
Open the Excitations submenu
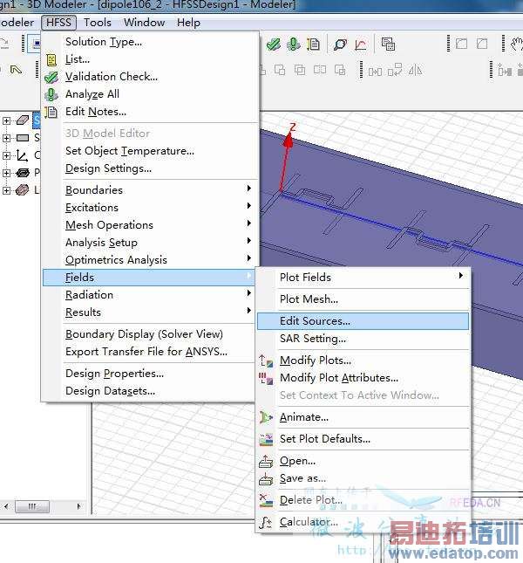coord(149,208)
